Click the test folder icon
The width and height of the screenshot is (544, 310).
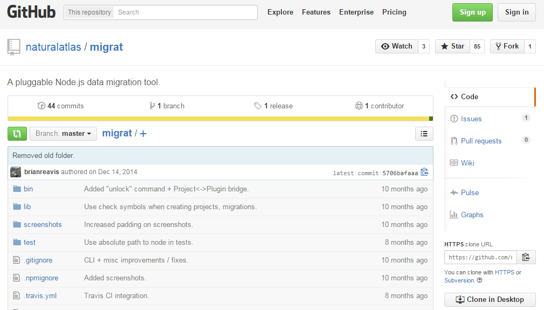pos(17,242)
